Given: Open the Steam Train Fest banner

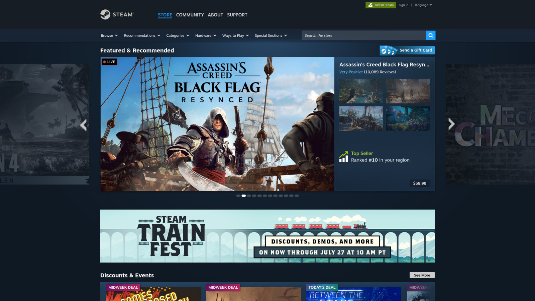Looking at the screenshot, I should [x=267, y=236].
